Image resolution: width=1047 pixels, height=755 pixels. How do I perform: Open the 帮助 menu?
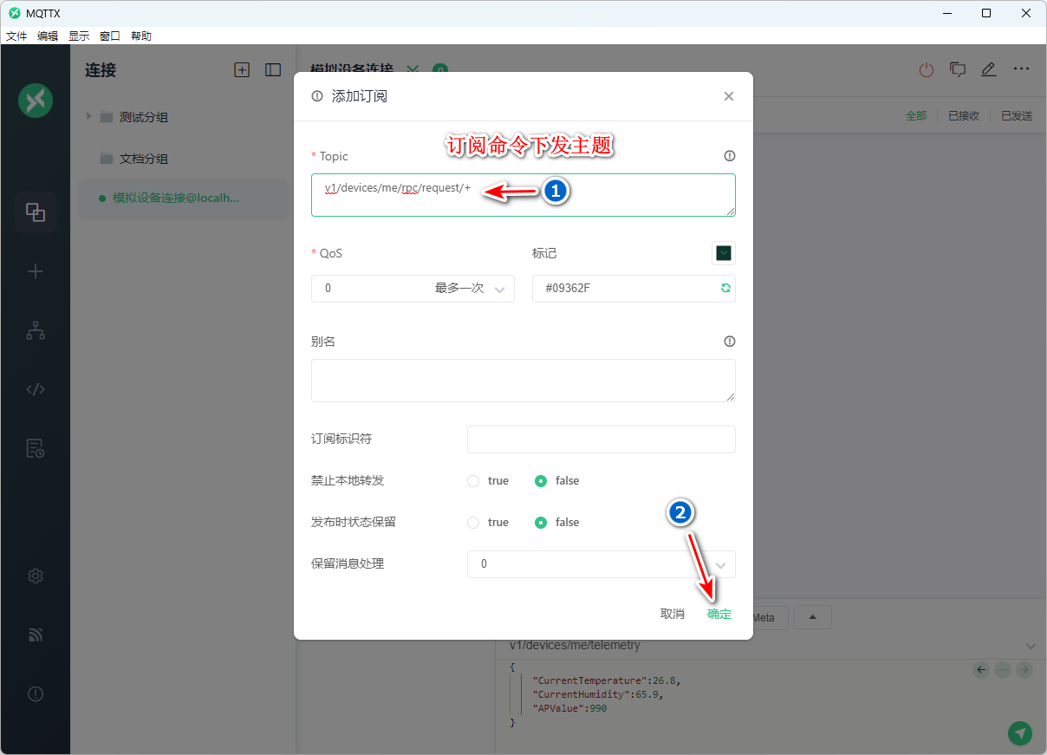tap(141, 36)
